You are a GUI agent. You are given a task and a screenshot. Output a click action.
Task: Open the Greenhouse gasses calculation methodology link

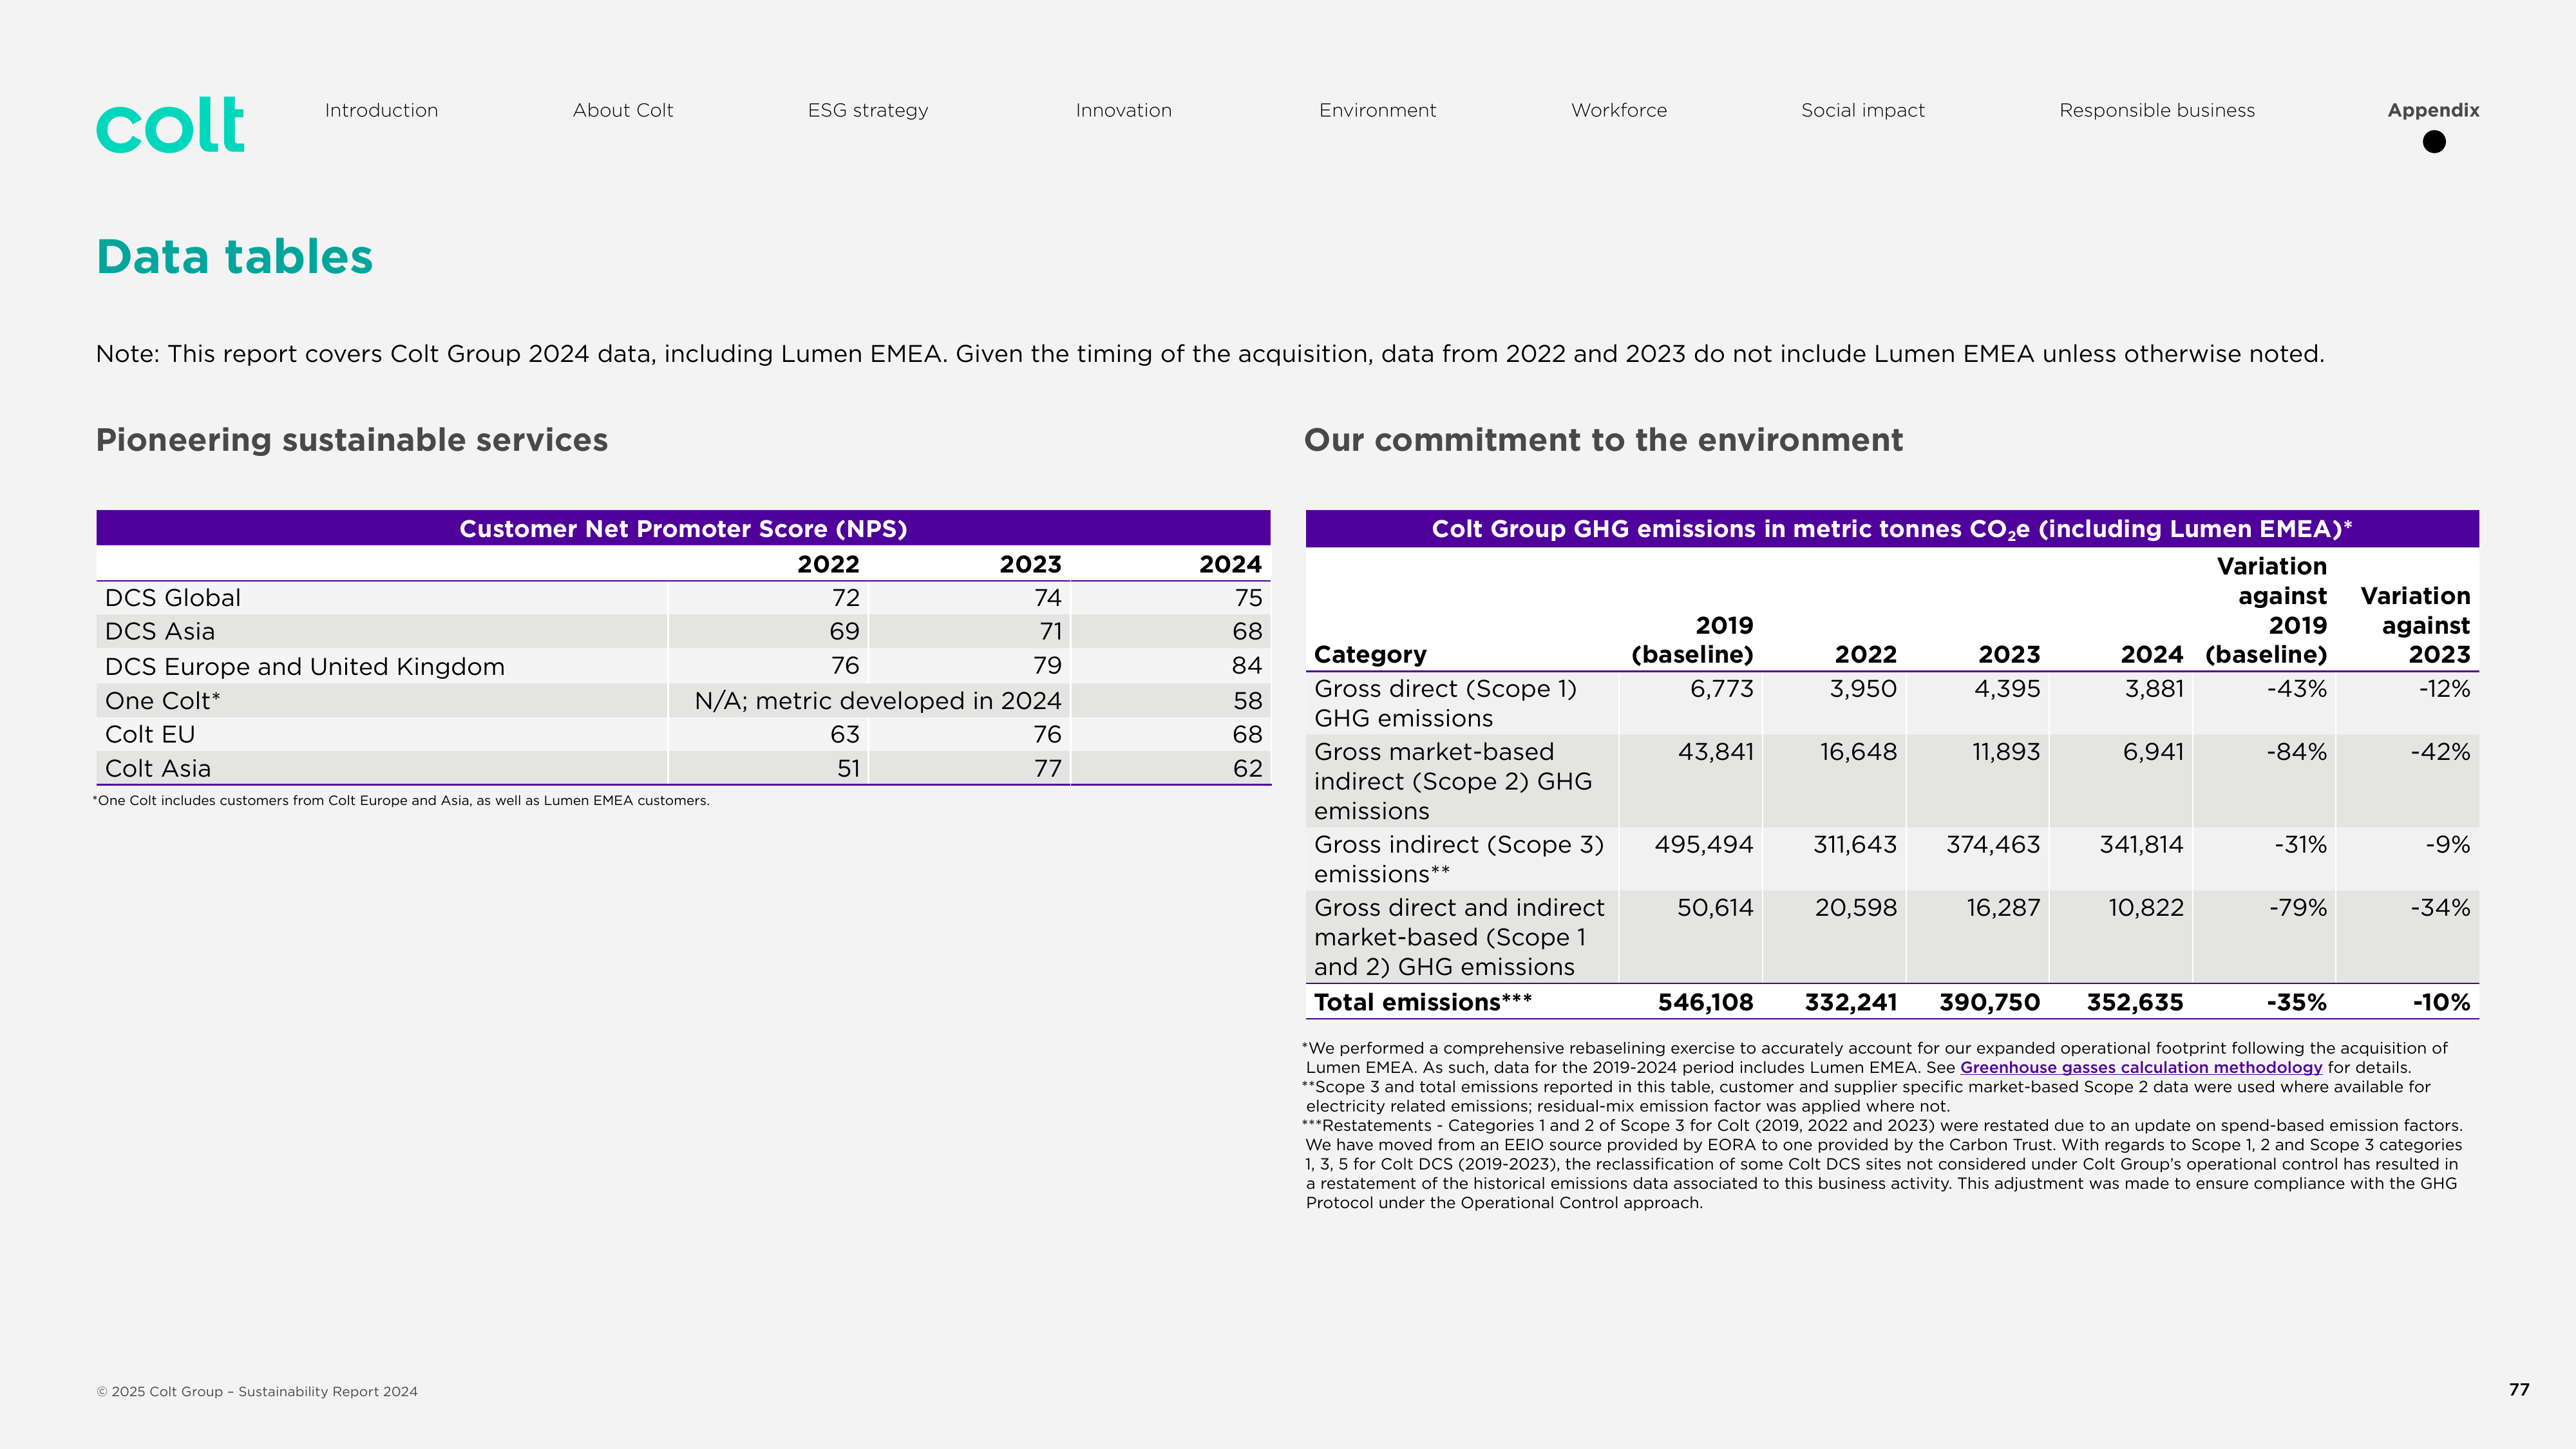pyautogui.click(x=2141, y=1067)
